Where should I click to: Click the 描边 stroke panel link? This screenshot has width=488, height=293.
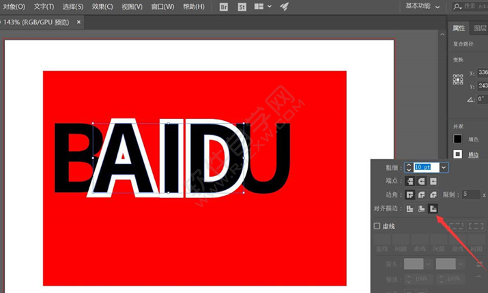(474, 155)
